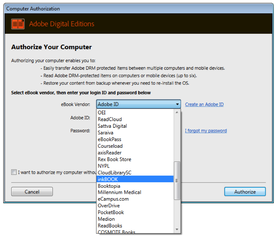Click the Create an Adobe ID link
The width and height of the screenshot is (278, 237).
(204, 104)
